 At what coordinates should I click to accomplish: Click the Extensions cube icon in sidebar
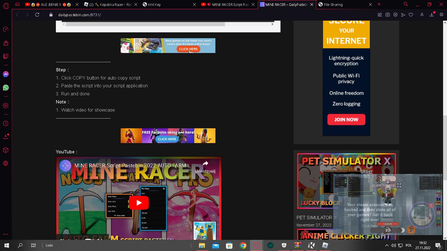coord(6,150)
